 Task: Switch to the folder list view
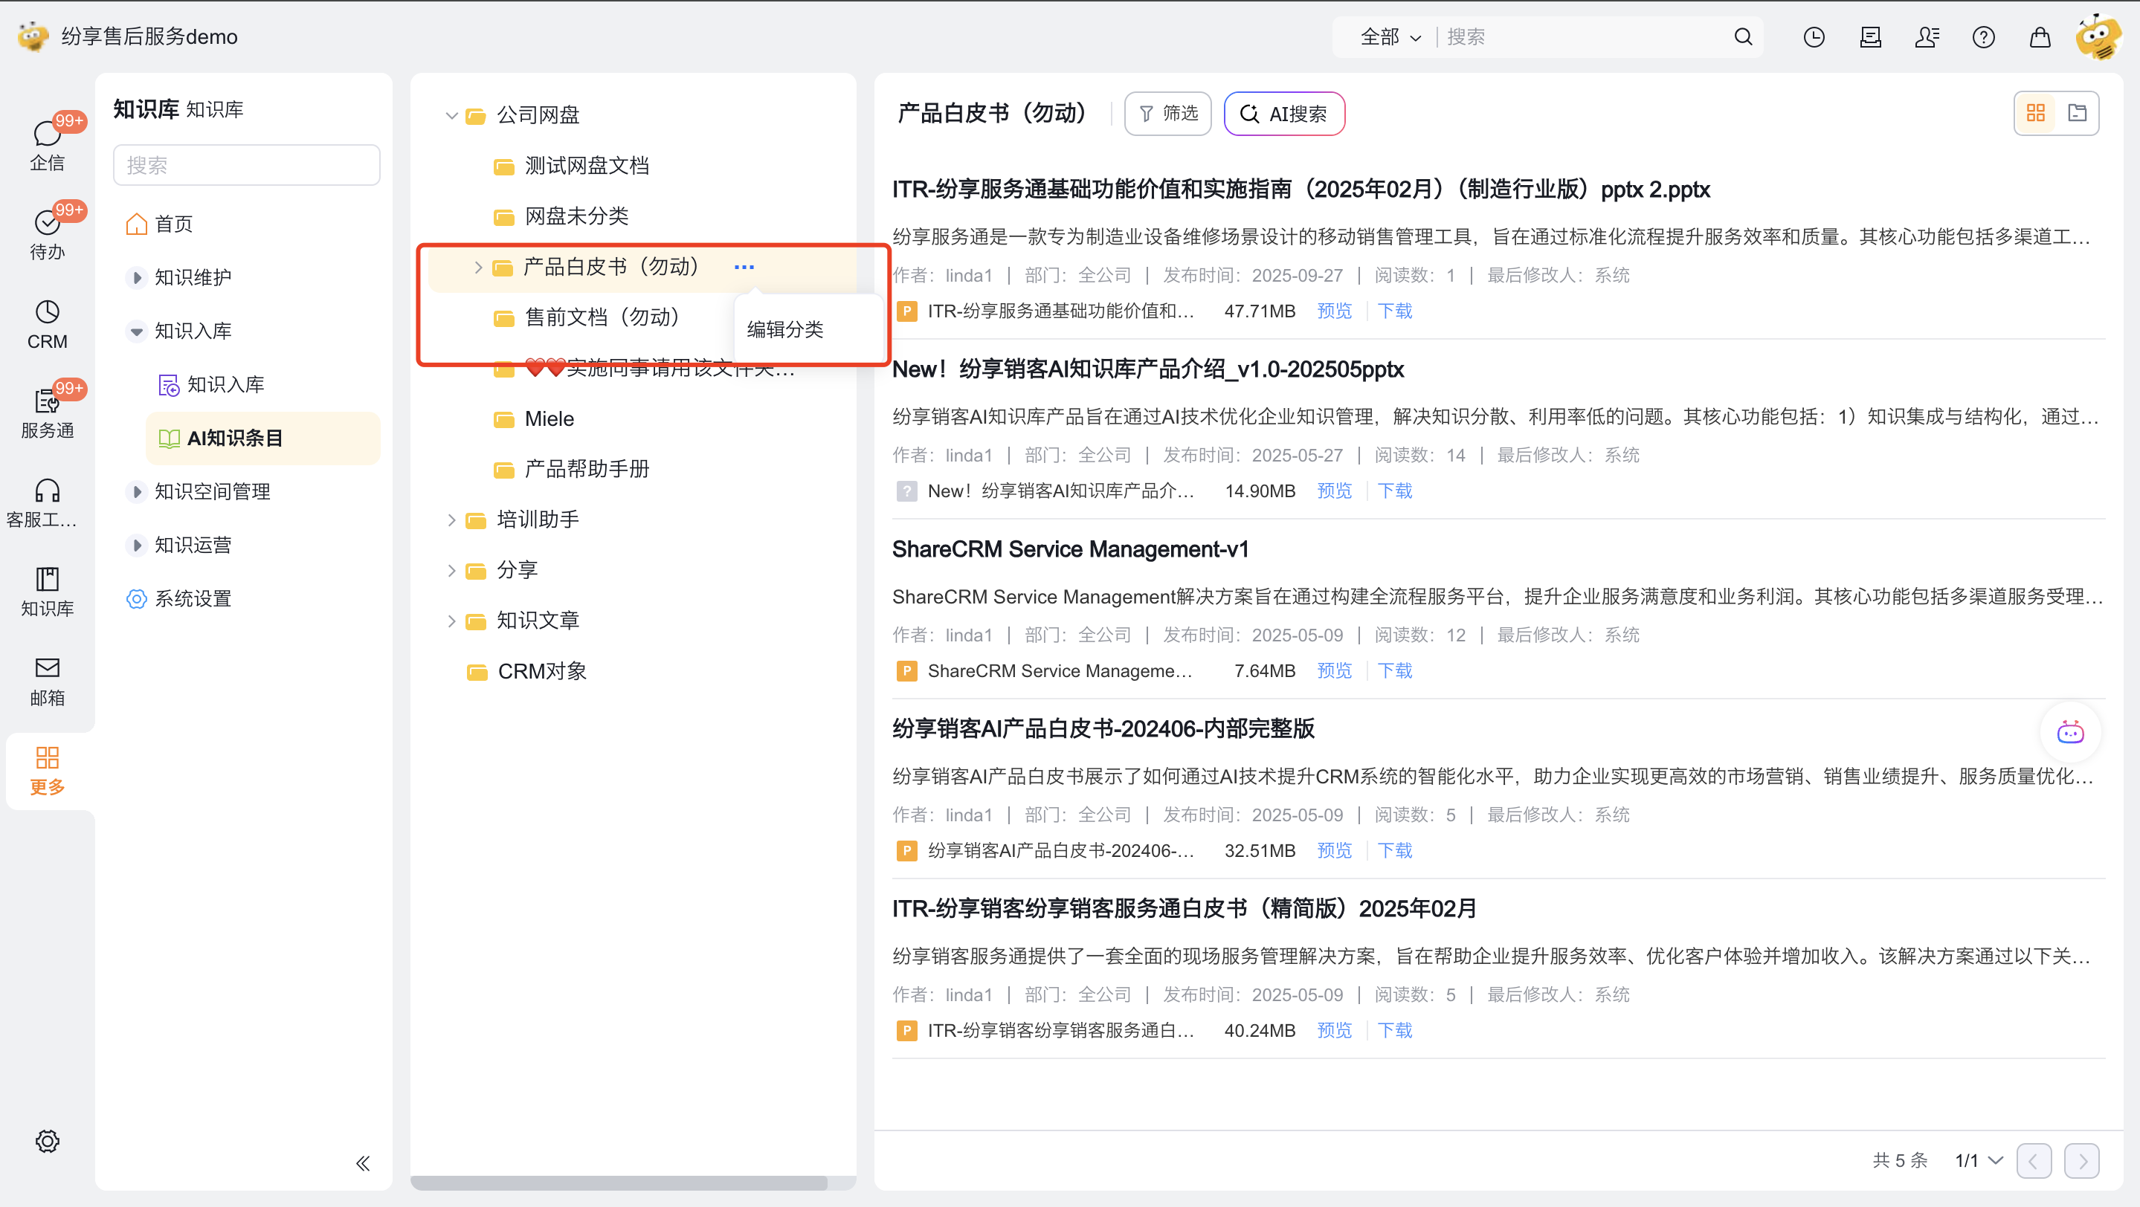pyautogui.click(x=2077, y=113)
